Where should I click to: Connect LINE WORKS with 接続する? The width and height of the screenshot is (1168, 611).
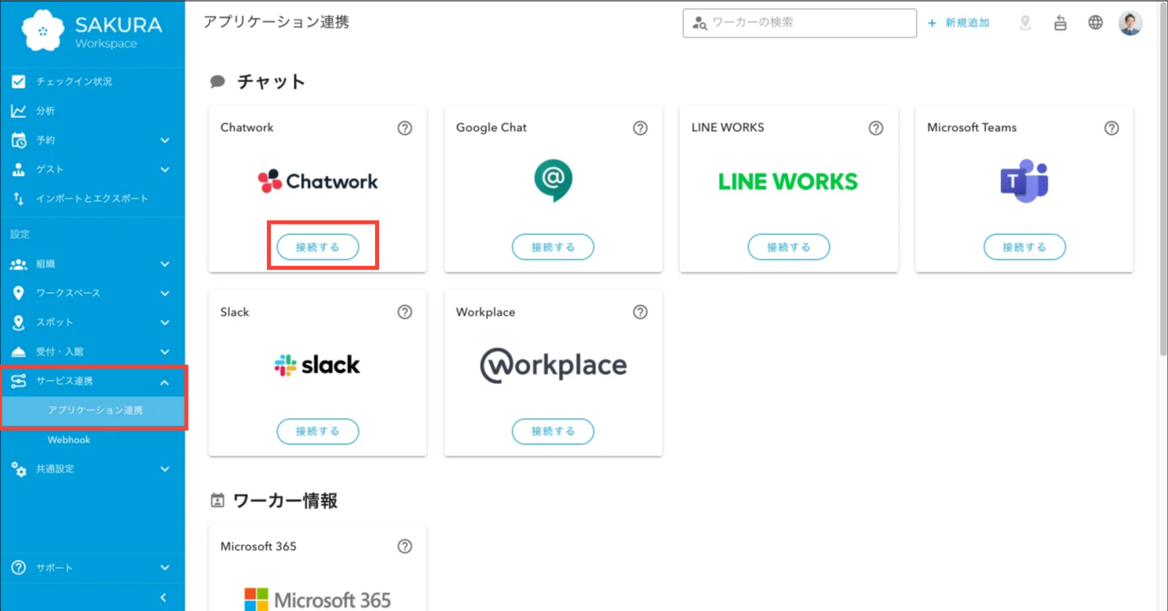(789, 247)
